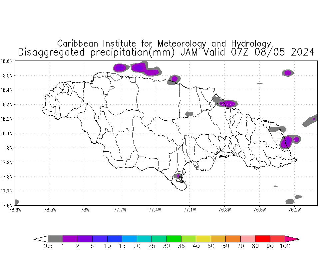
Task: Click the 76.5W longitude label
Action: point(259,210)
